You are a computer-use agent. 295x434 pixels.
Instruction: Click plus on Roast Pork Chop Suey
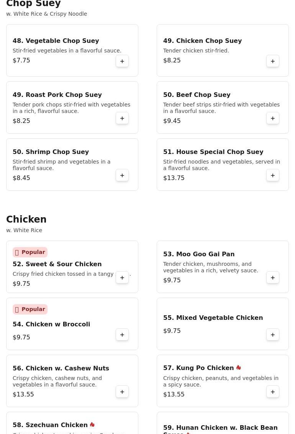pos(122,118)
